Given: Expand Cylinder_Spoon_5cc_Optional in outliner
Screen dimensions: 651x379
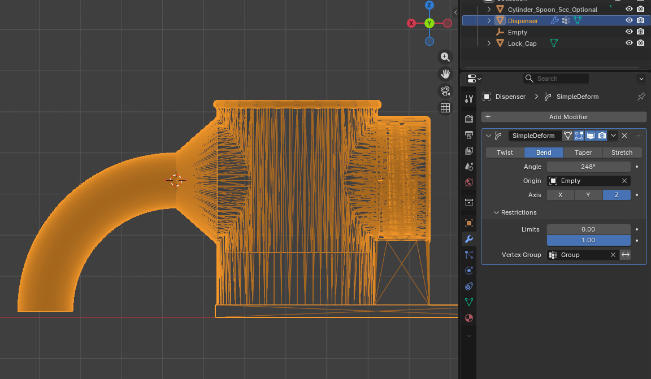Looking at the screenshot, I should coord(489,9).
